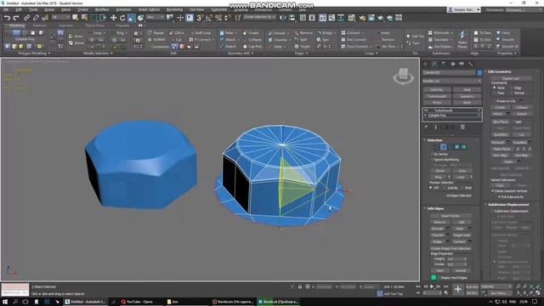Switch to the Freeform ribbon tab

coord(40,25)
